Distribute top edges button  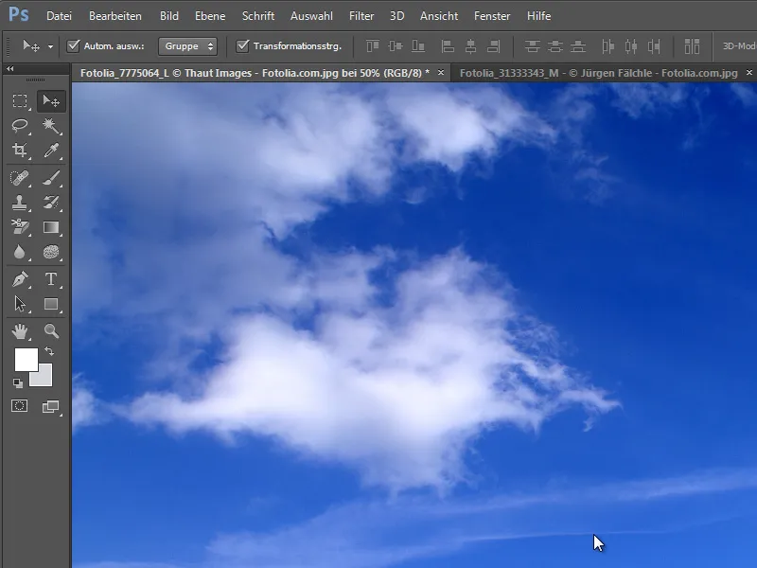pos(532,46)
